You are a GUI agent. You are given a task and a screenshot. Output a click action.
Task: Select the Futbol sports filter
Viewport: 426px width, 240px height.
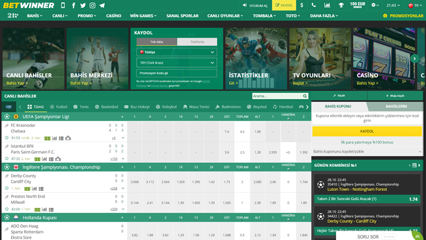pyautogui.click(x=59, y=107)
